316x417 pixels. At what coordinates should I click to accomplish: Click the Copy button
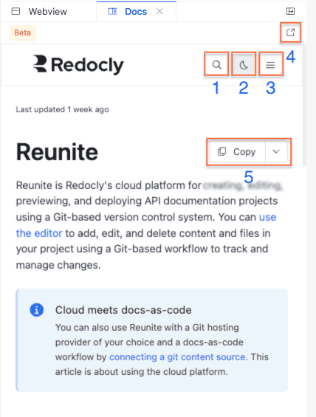click(x=237, y=151)
